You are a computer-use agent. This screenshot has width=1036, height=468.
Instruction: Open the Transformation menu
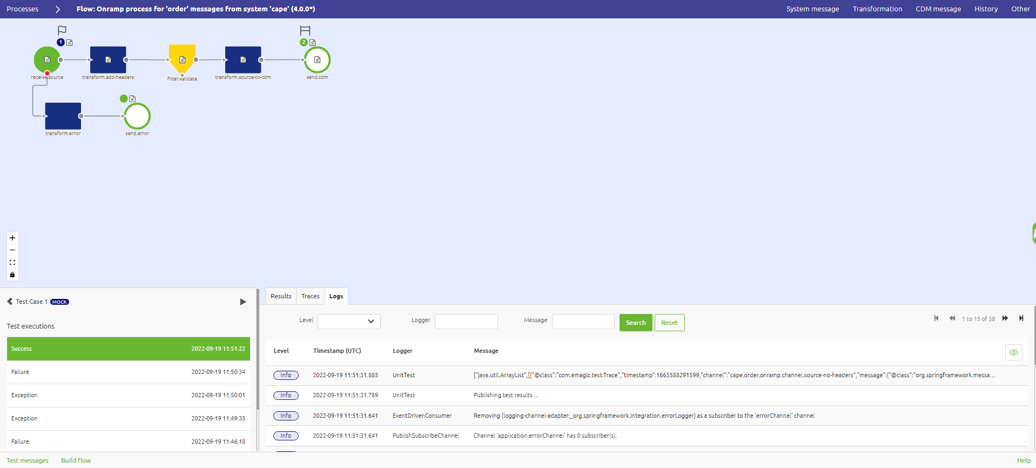pos(877,9)
